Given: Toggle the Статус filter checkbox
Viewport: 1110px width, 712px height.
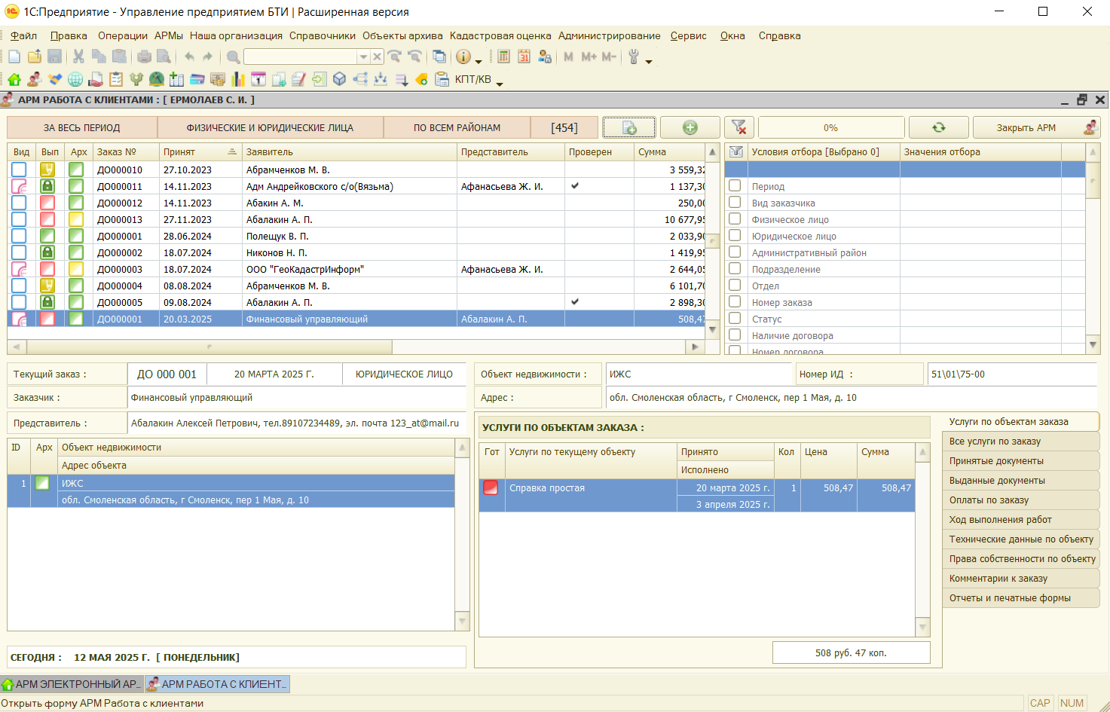Looking at the screenshot, I should tap(735, 318).
